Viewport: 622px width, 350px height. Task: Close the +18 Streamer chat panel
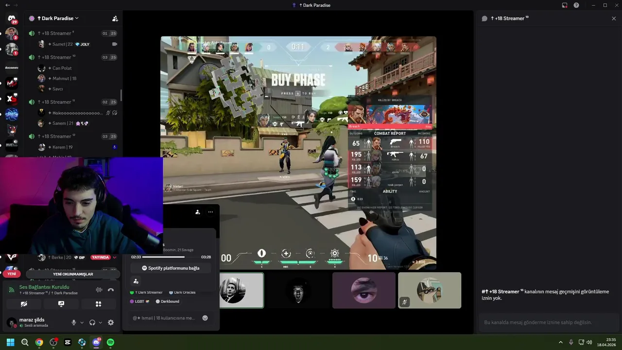click(614, 18)
